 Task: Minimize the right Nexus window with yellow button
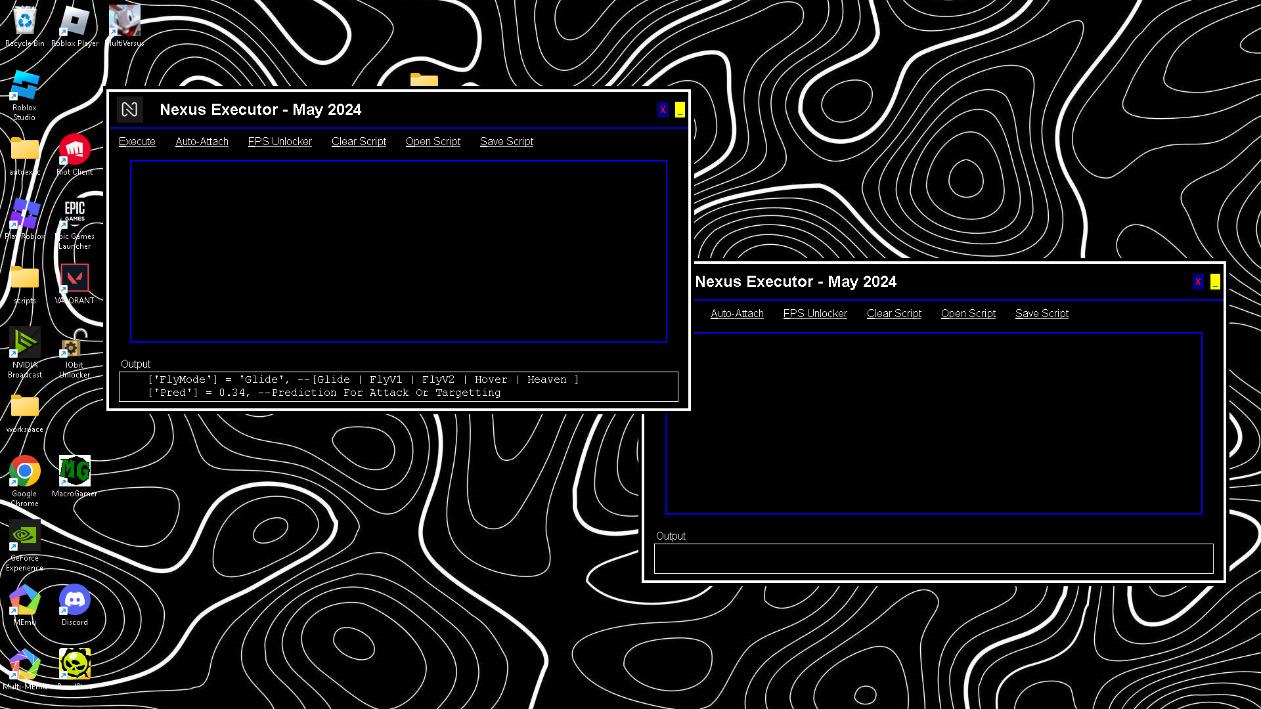[1215, 282]
